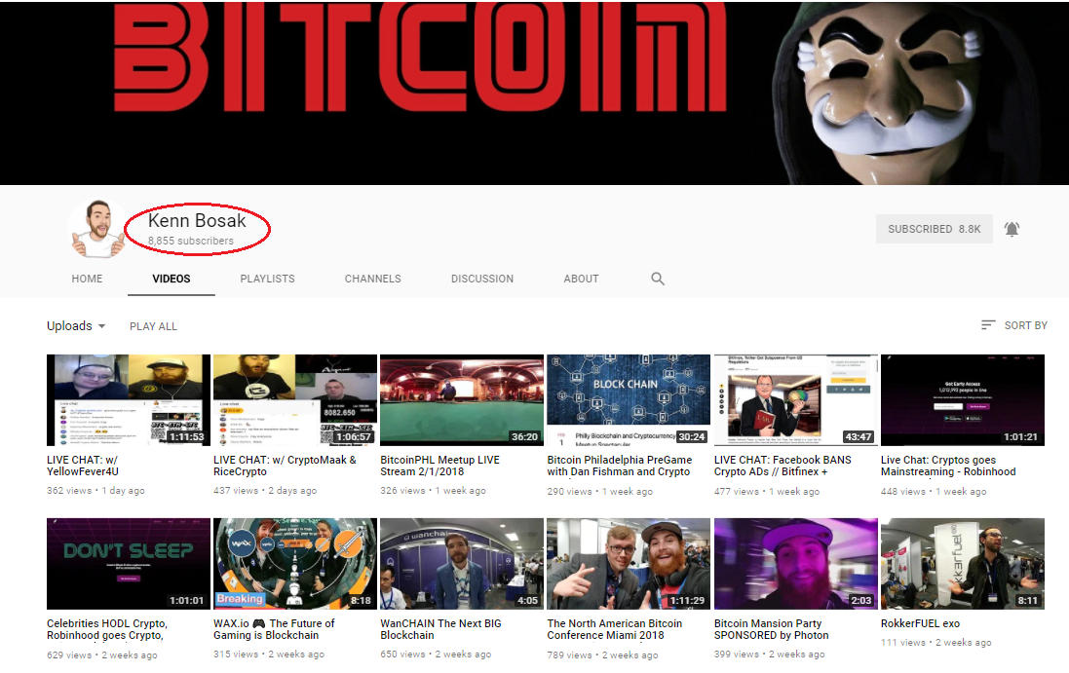Click the WAX Breaking 8:18 thumbnail

point(295,563)
